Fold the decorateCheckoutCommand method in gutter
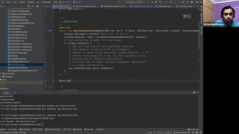 click(53, 31)
